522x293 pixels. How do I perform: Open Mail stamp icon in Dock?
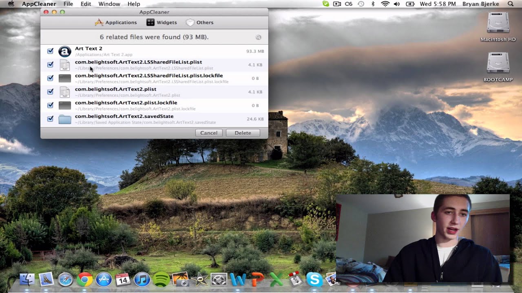[x=46, y=280]
